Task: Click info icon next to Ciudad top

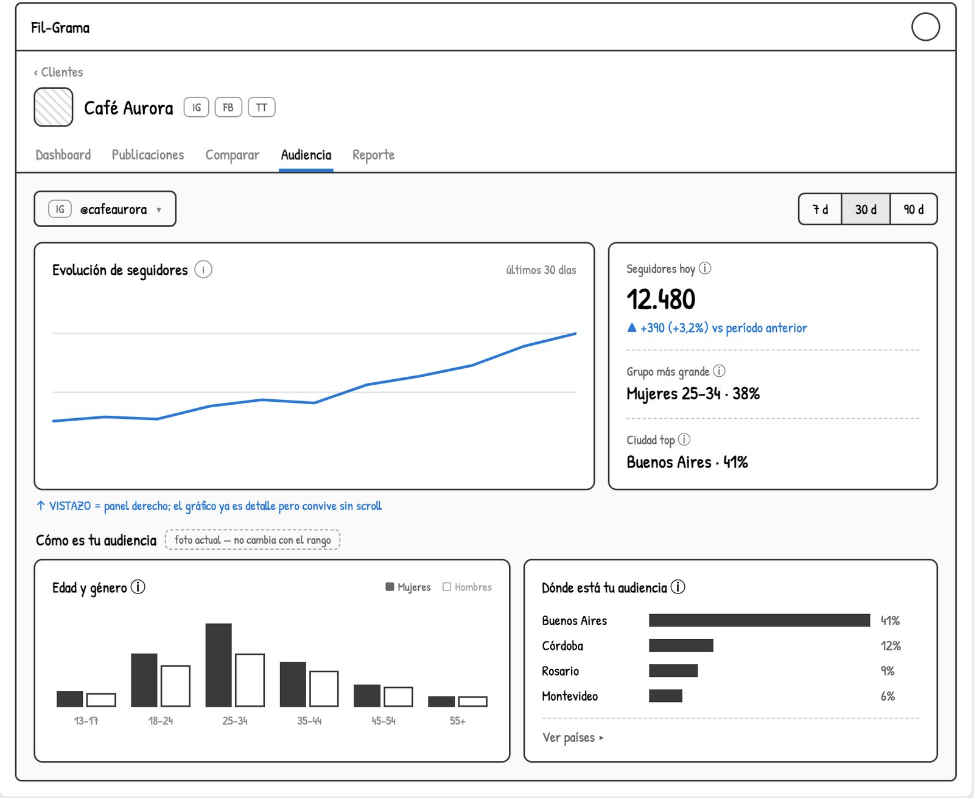Action: click(684, 439)
